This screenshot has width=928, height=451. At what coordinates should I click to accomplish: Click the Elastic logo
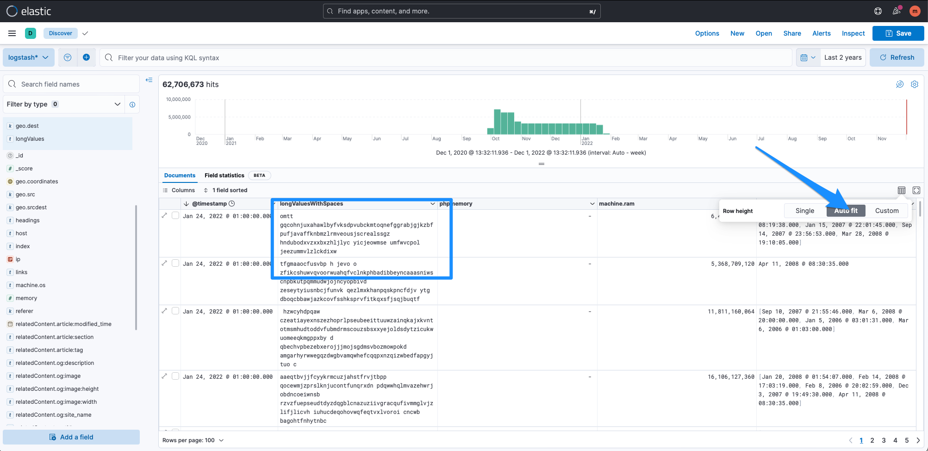29,11
